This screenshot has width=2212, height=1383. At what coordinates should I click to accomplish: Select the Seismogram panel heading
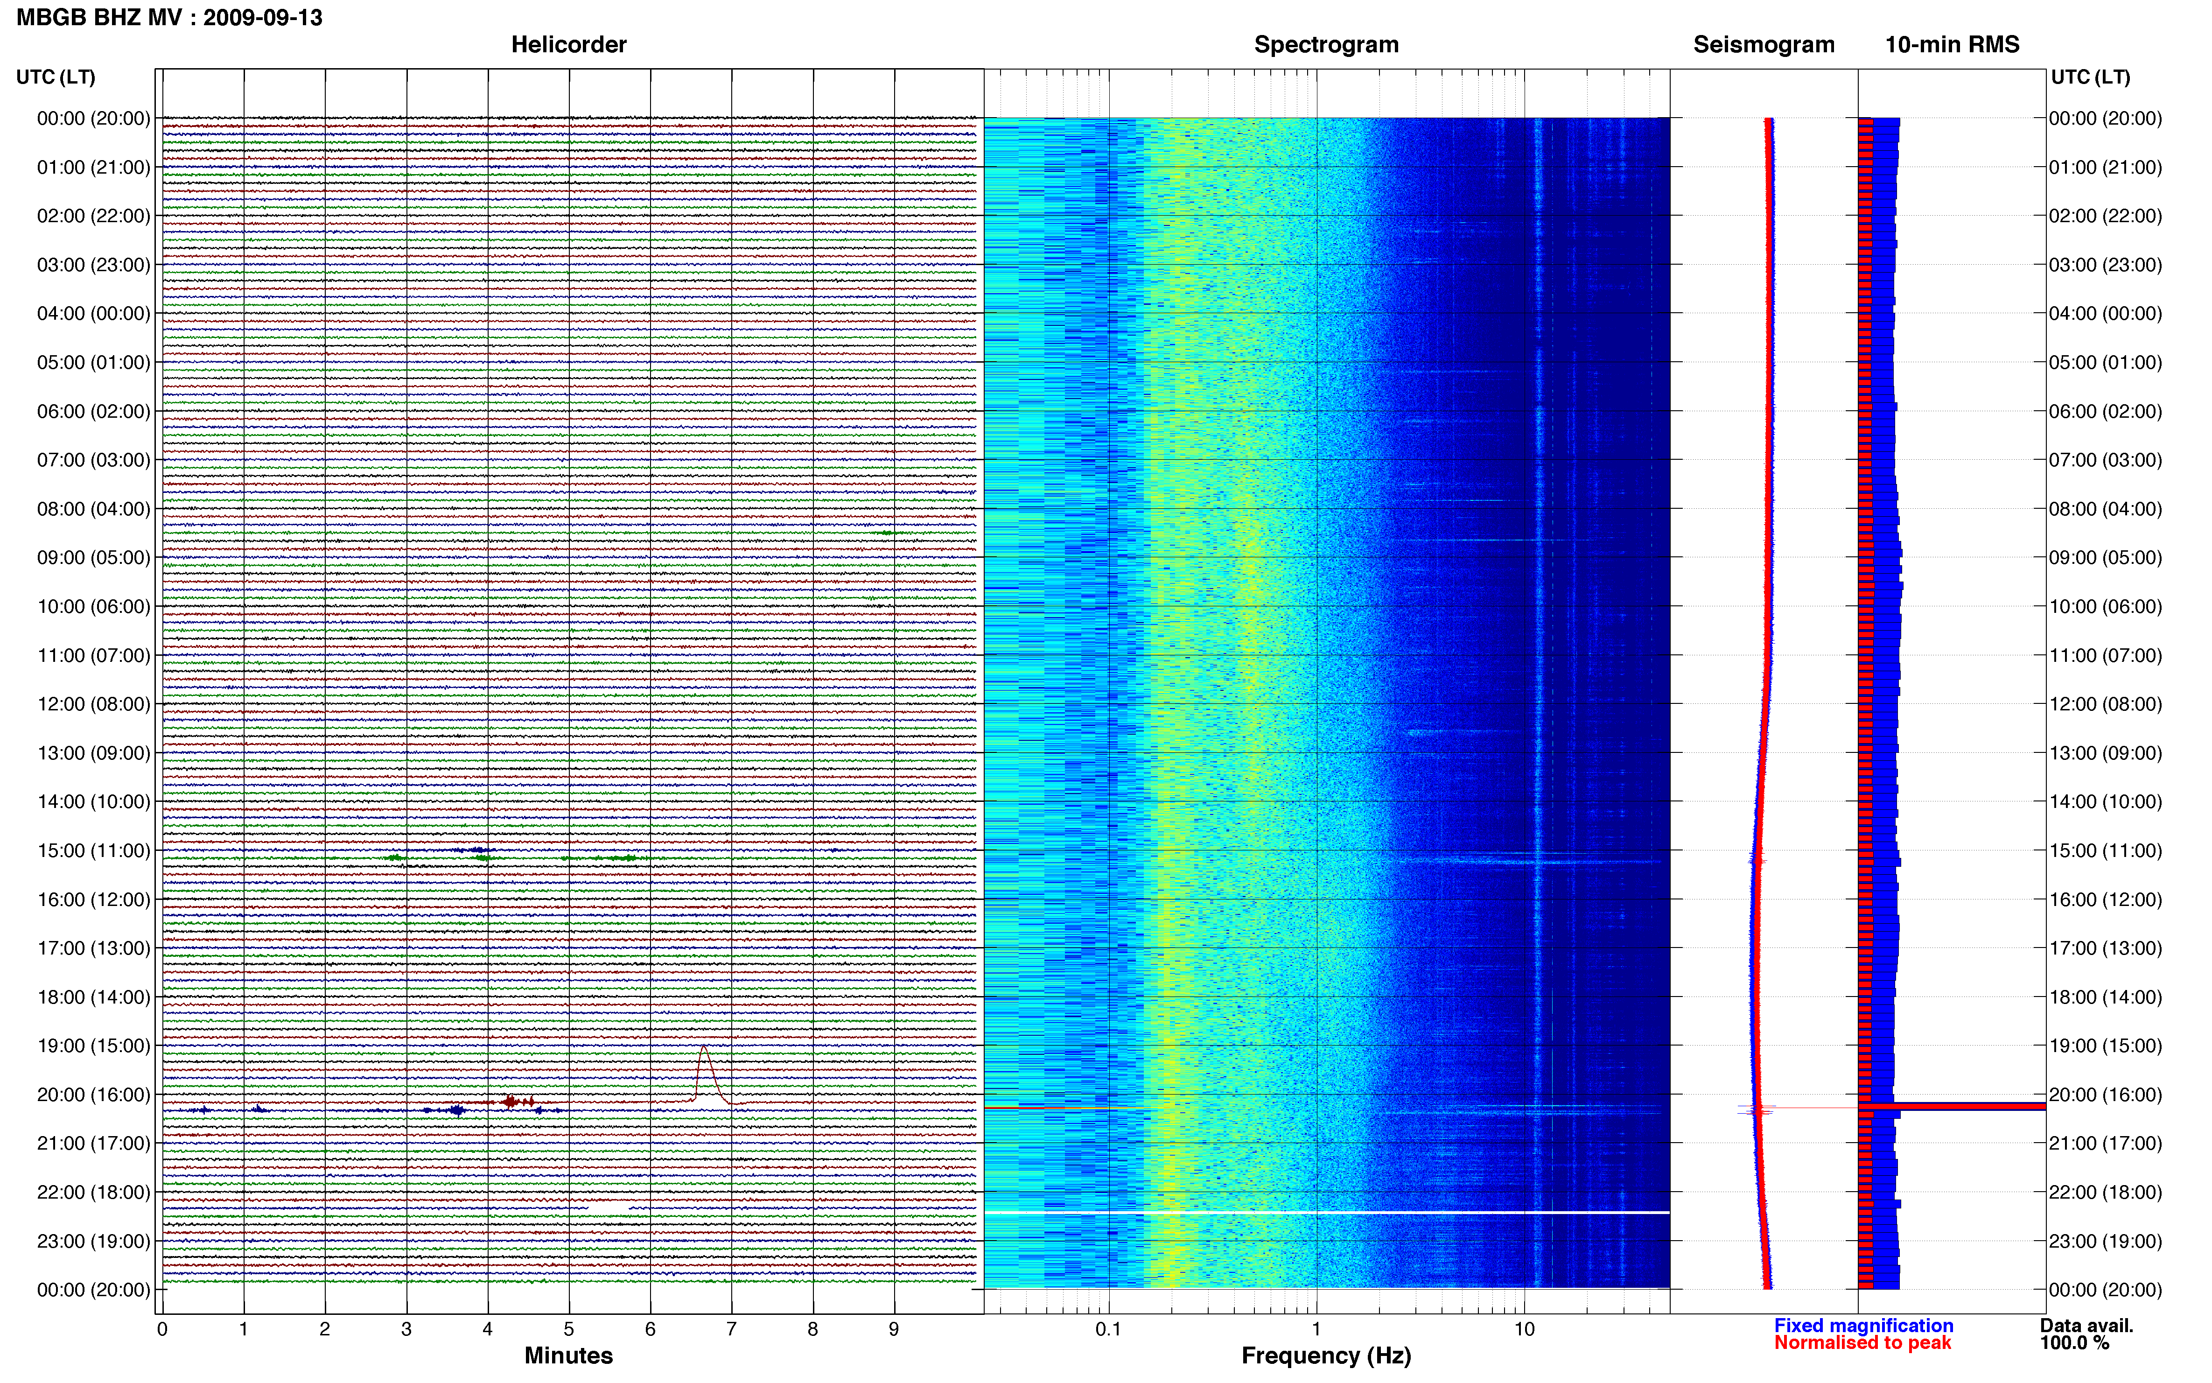[1763, 45]
